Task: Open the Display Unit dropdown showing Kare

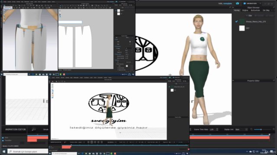Action: click(241, 130)
